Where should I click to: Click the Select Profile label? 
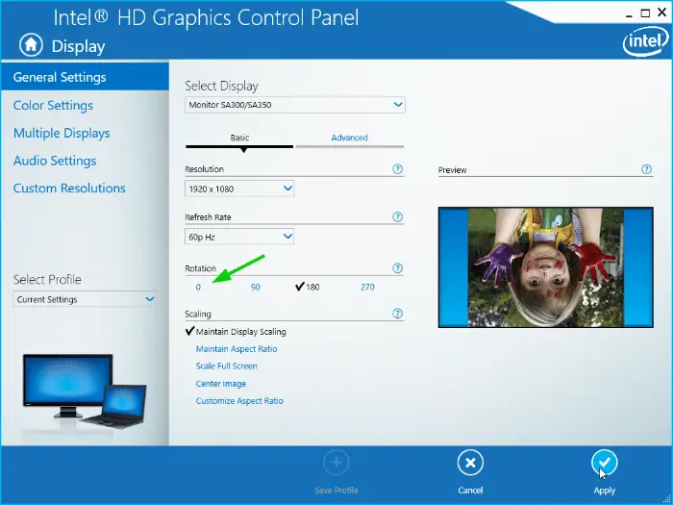tap(47, 280)
